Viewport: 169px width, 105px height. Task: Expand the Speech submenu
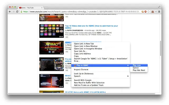tap(101, 76)
